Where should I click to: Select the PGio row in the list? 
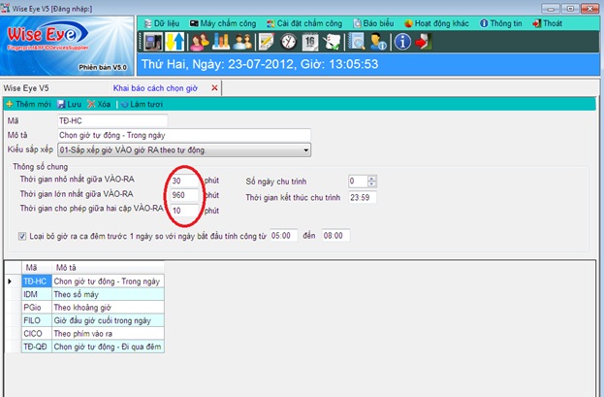click(93, 308)
